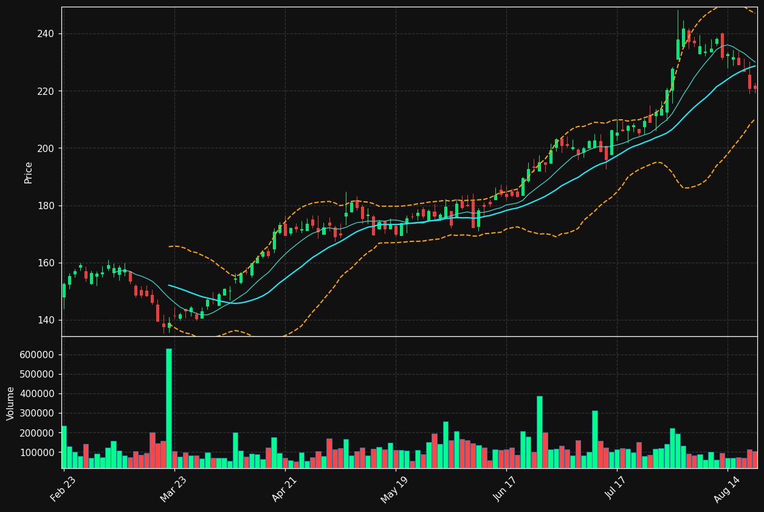The width and height of the screenshot is (764, 512).
Task: Click the 500000 volume tick label
Action: (38, 375)
